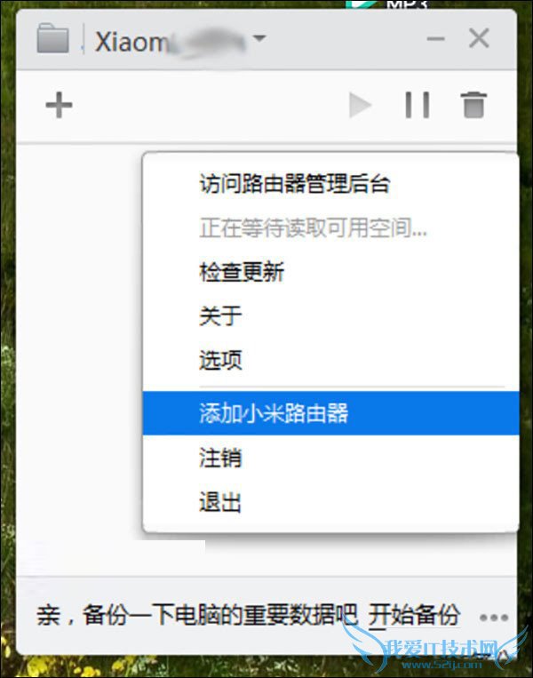Open the three-dot more menu icon
Image resolution: width=533 pixels, height=678 pixels.
[494, 618]
